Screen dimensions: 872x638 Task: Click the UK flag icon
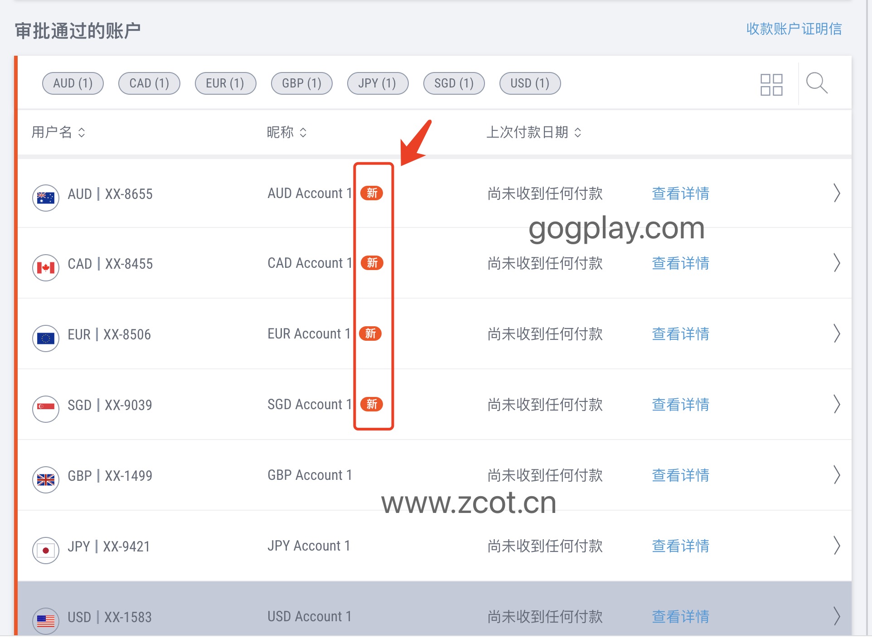point(46,480)
